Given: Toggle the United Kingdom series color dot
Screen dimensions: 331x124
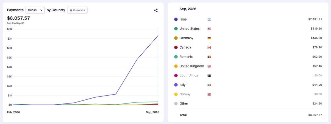Looking at the screenshot, I should point(176,66).
